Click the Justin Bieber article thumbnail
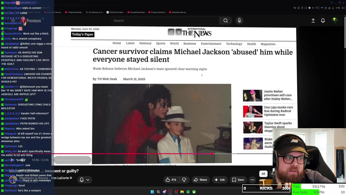Image resolution: width=346 pixels, height=195 pixels. (252, 96)
